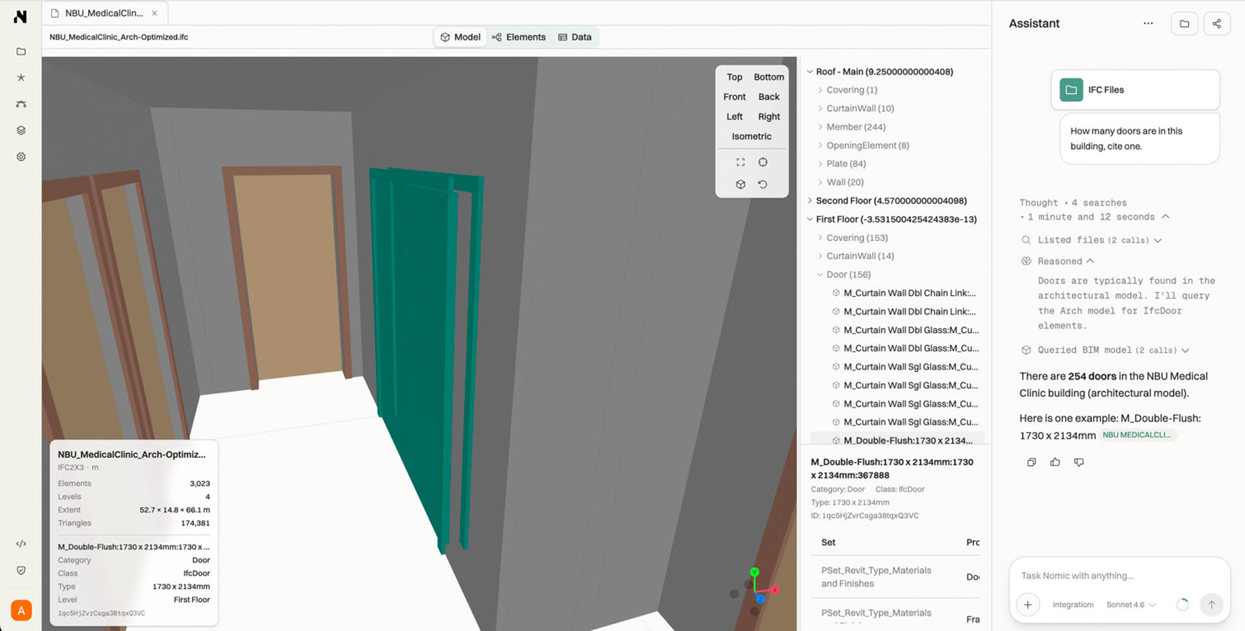Give thumbs up to the response

point(1055,462)
